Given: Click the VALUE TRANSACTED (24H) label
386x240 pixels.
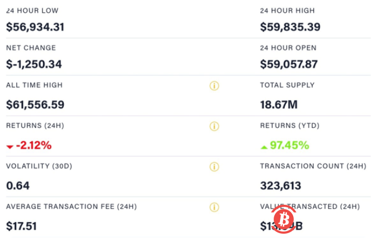Looking at the screenshot, I should point(310,206).
